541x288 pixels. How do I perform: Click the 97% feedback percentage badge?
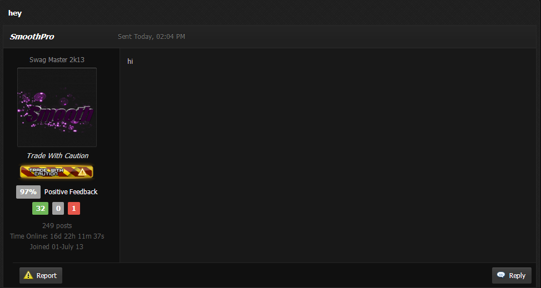click(28, 192)
